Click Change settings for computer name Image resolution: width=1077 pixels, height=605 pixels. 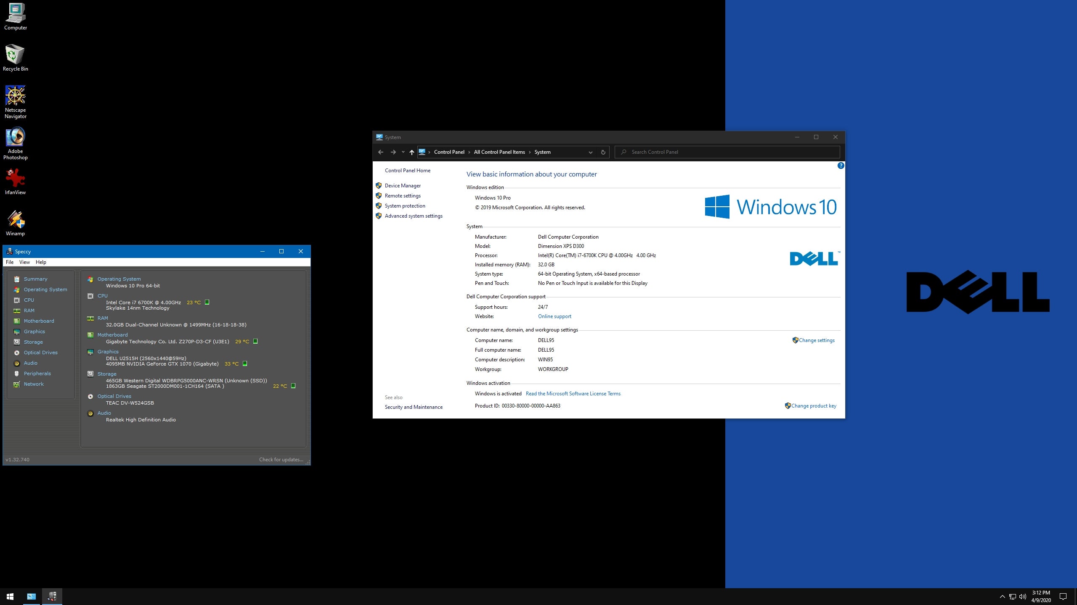(816, 340)
